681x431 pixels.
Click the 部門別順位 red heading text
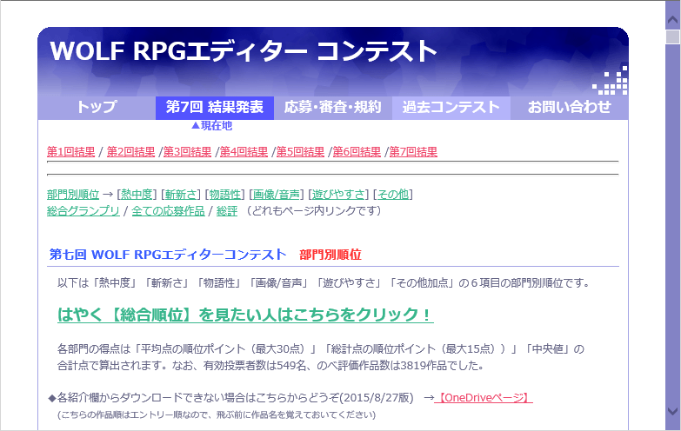[x=330, y=255]
